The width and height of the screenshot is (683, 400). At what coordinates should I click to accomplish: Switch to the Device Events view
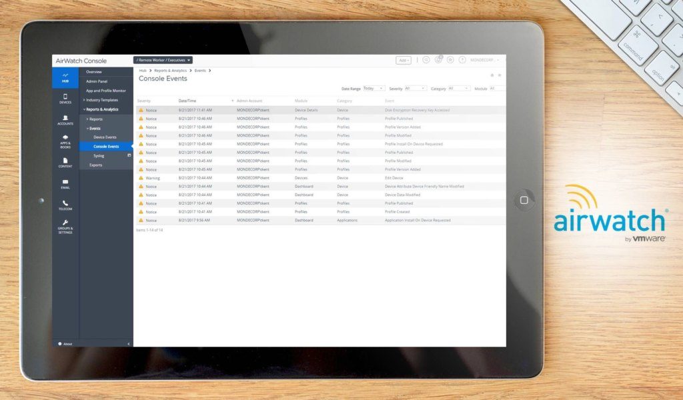pyautogui.click(x=105, y=137)
